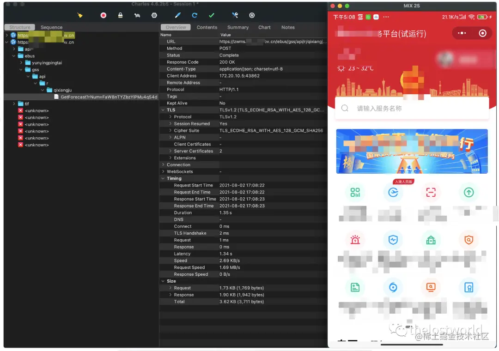
Task: Collapse the Size section
Action: click(163, 281)
